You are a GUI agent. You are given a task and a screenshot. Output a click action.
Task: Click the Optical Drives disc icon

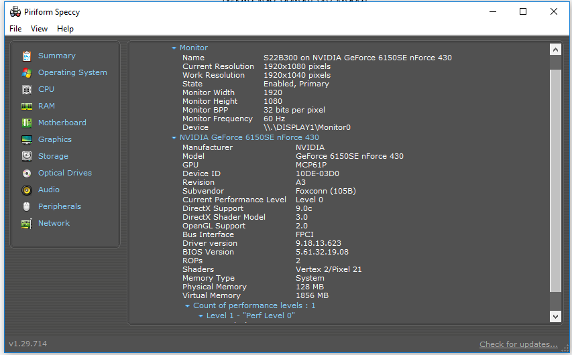27,173
